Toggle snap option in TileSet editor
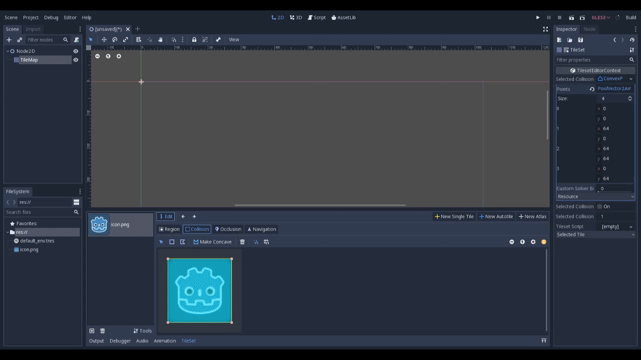Image resolution: width=641 pixels, height=360 pixels. coord(256,242)
